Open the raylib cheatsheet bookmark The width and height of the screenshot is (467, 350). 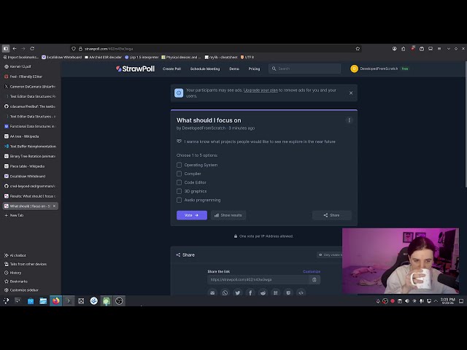tap(221, 57)
